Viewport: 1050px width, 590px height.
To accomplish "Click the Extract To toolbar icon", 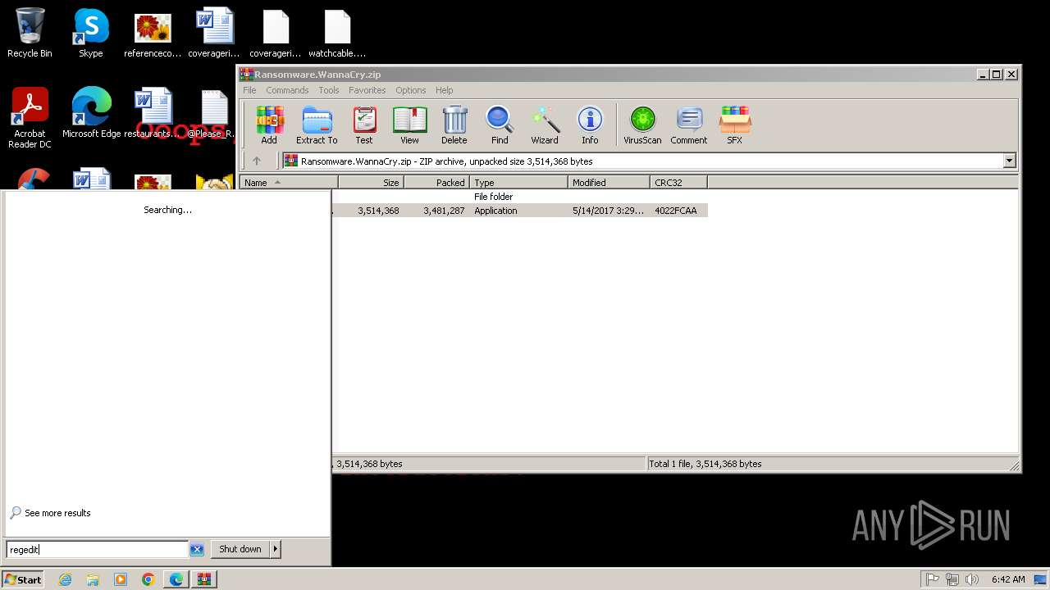I will 317,125.
